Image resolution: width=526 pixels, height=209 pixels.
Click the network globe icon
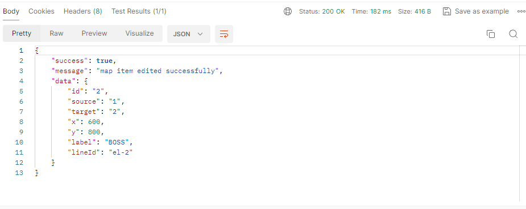pyautogui.click(x=288, y=11)
